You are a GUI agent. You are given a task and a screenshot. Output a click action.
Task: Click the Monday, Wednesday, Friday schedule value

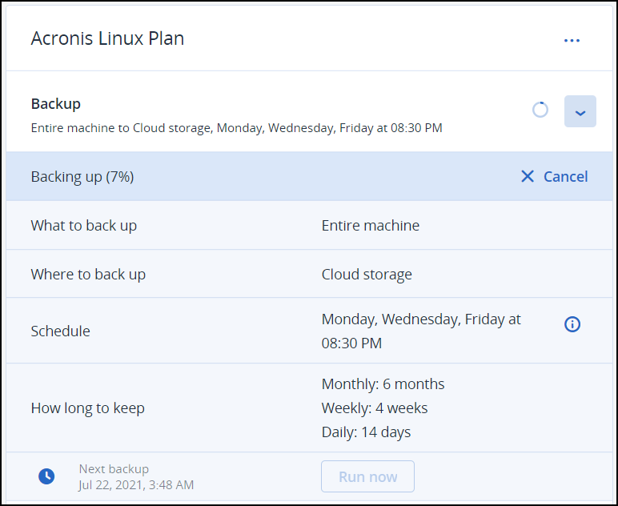tap(421, 331)
